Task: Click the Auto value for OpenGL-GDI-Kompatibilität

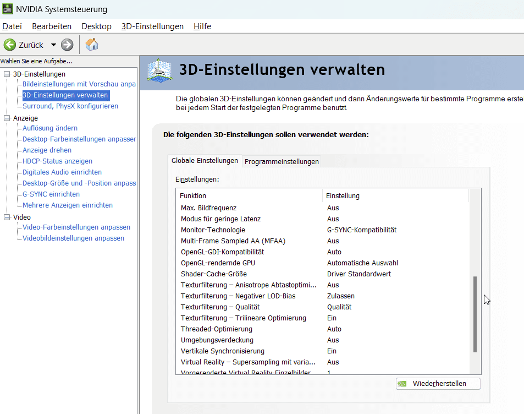Action: [x=334, y=252]
